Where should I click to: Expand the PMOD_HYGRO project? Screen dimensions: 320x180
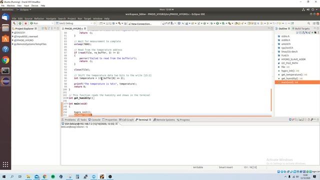coord(12,40)
